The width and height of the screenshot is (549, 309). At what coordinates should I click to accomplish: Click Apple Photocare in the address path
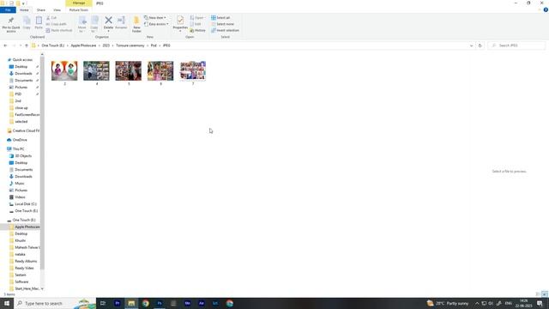click(83, 45)
